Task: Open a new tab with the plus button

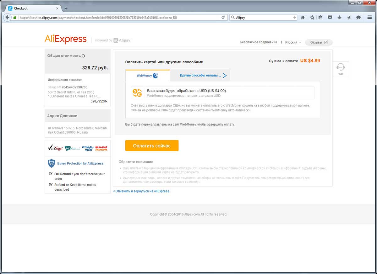Action: [66, 8]
